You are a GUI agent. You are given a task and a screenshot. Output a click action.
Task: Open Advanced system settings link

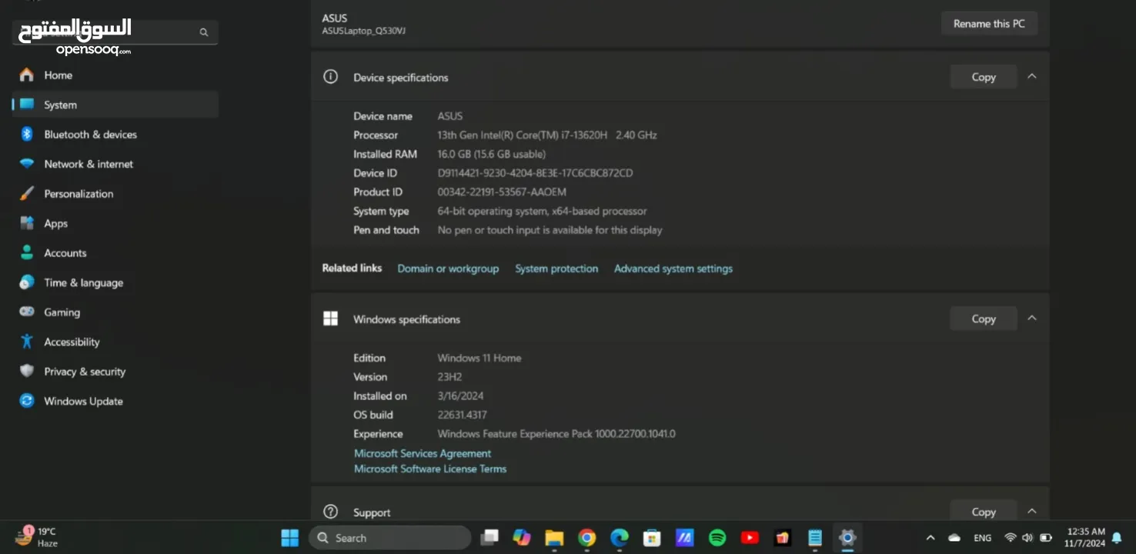tap(673, 269)
